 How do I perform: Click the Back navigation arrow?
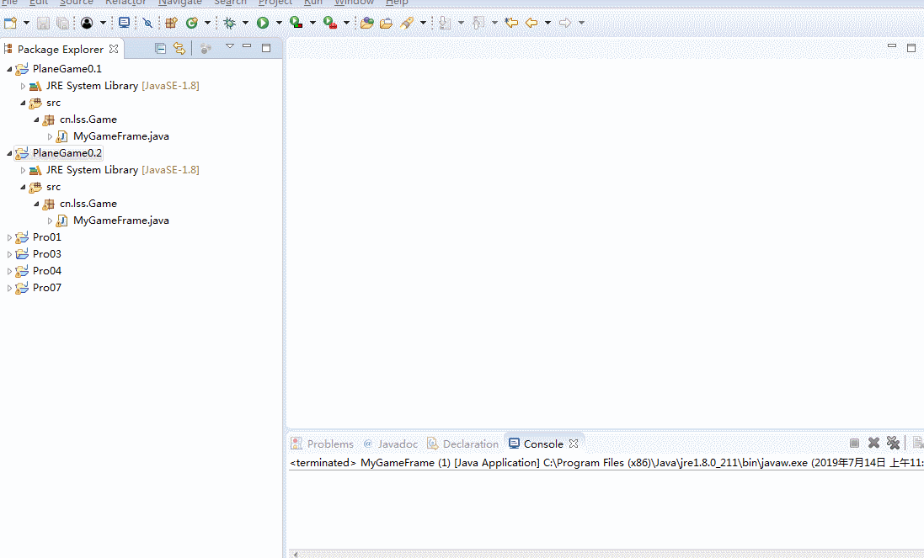531,23
